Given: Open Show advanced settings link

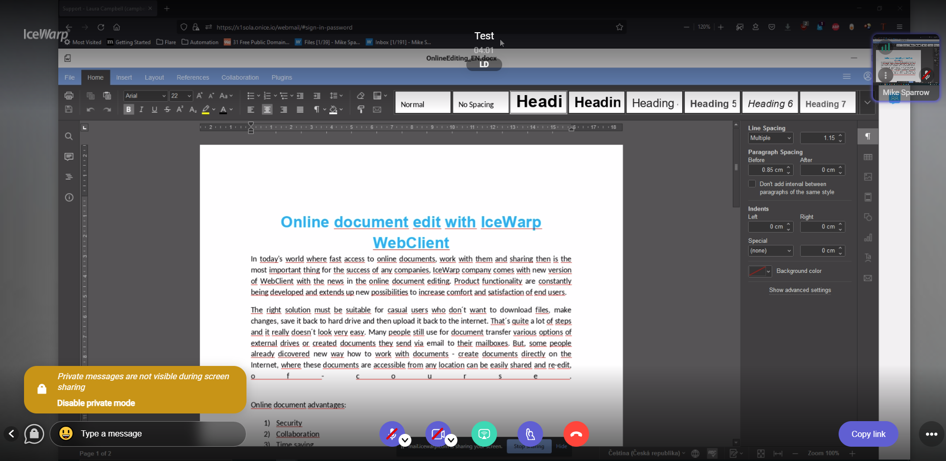Looking at the screenshot, I should tap(800, 290).
